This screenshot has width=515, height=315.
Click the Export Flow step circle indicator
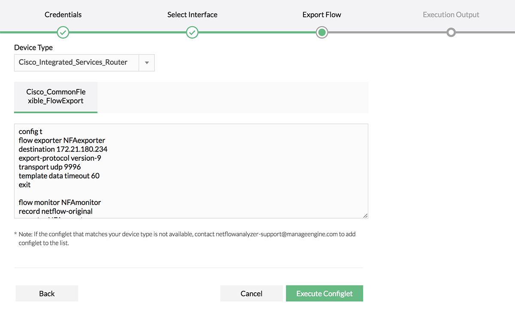[x=322, y=32]
